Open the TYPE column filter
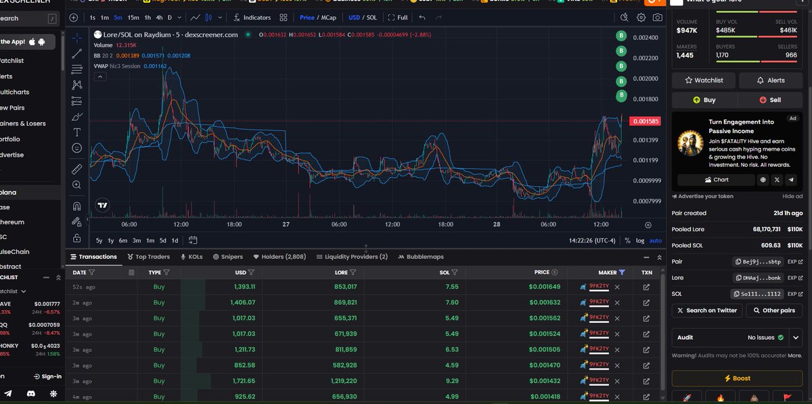Viewport: 812px width, 404px height. [166, 272]
